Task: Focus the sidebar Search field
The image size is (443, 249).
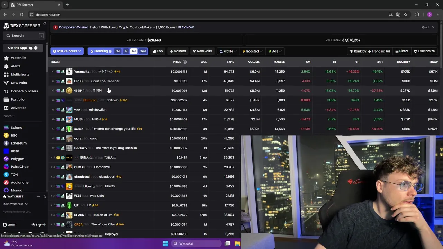Action: 24,35
